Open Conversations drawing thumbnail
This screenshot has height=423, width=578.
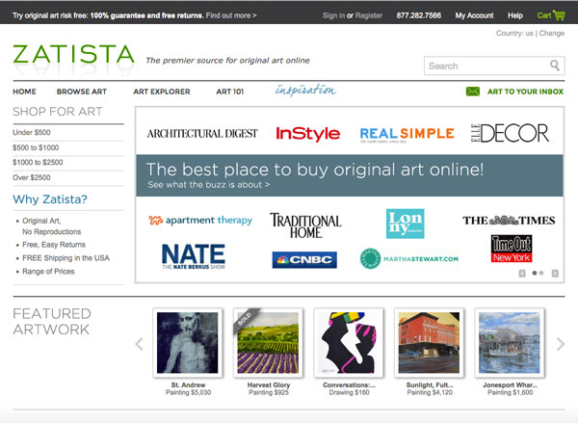tap(349, 343)
